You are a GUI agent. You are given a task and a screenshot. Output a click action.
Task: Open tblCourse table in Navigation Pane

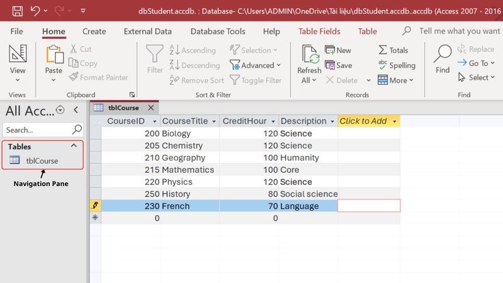pyautogui.click(x=41, y=160)
